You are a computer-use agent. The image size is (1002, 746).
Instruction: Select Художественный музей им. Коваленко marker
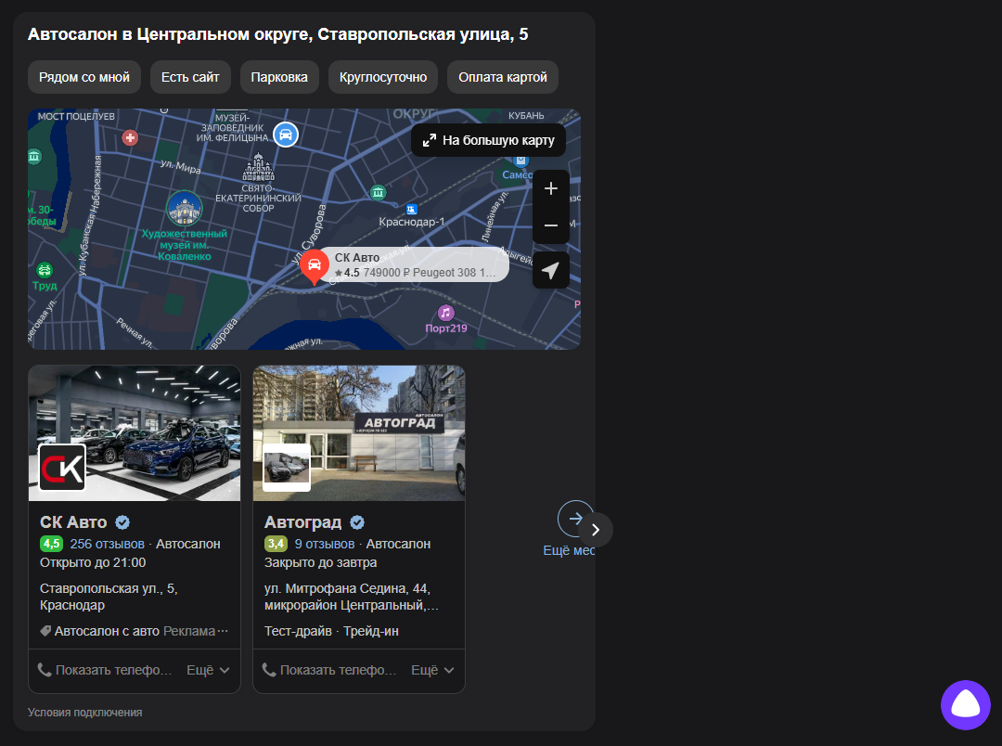point(185,209)
